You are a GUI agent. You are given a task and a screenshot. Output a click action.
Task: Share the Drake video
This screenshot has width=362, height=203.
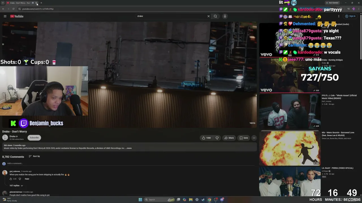coord(229,138)
